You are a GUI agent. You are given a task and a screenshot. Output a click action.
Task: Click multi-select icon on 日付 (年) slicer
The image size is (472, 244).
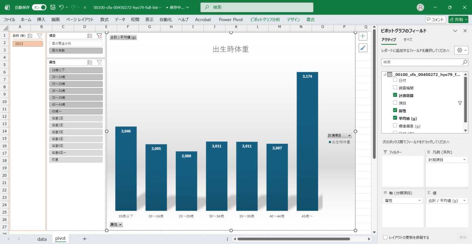pyautogui.click(x=30, y=36)
